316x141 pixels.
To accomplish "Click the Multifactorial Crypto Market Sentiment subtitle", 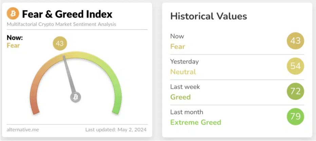I will (x=61, y=24).
